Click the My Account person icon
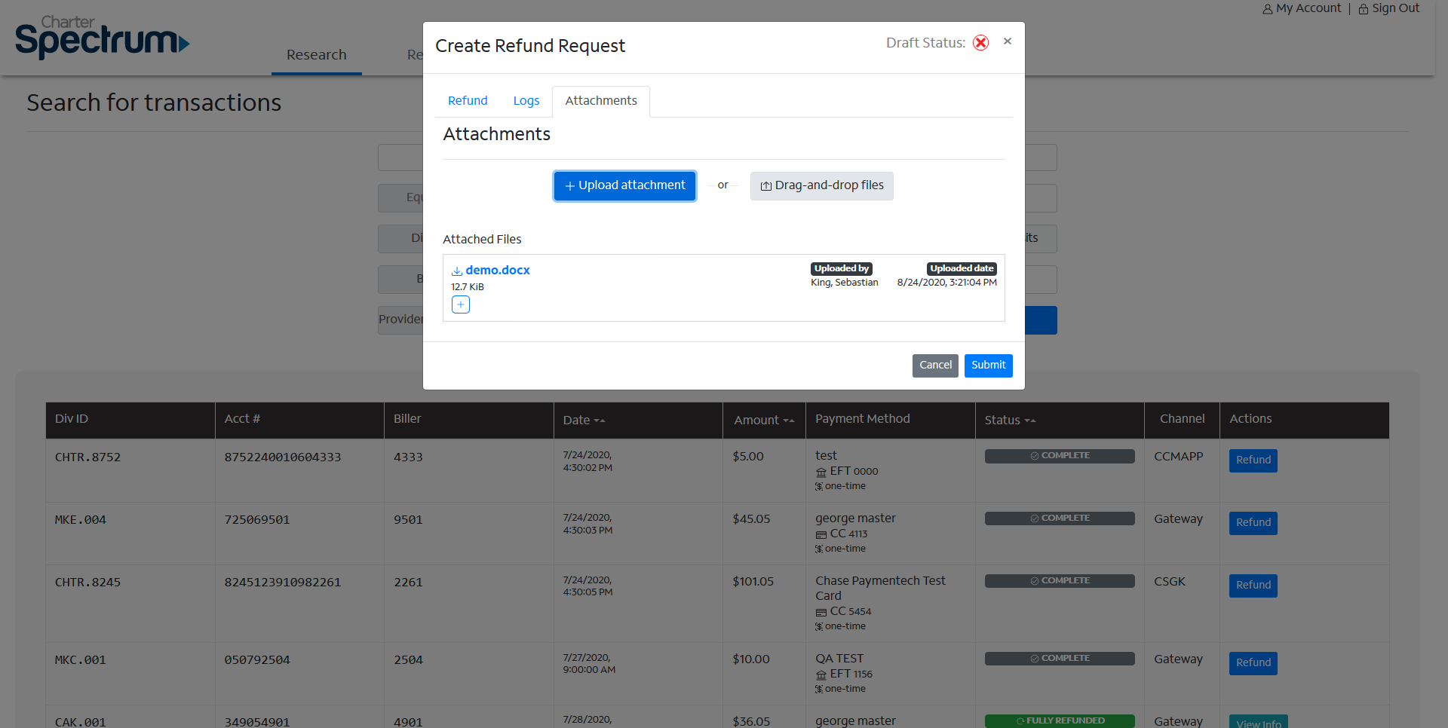This screenshot has height=728, width=1448. coord(1267,9)
